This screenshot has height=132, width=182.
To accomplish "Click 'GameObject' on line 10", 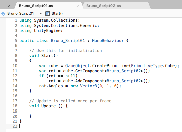I will pos(78,66).
